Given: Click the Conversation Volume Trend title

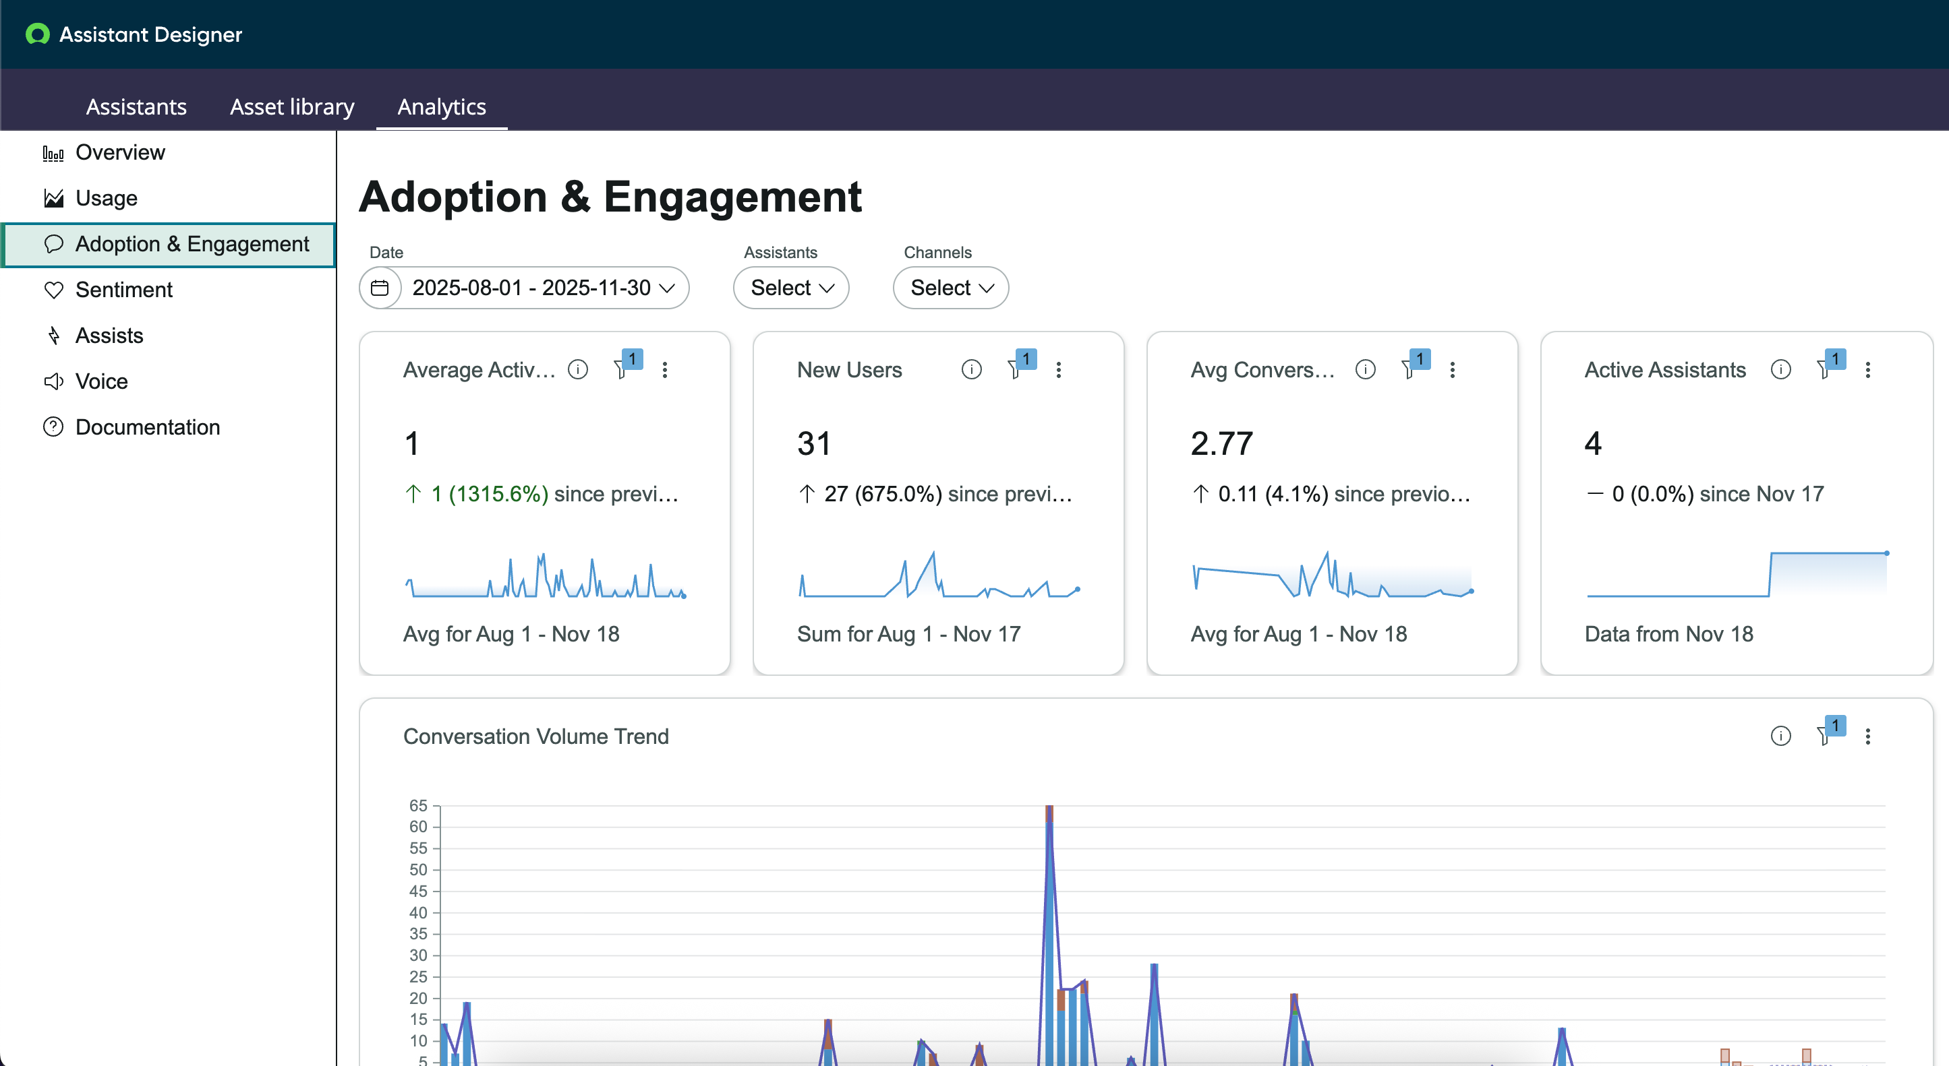Looking at the screenshot, I should [x=535, y=736].
